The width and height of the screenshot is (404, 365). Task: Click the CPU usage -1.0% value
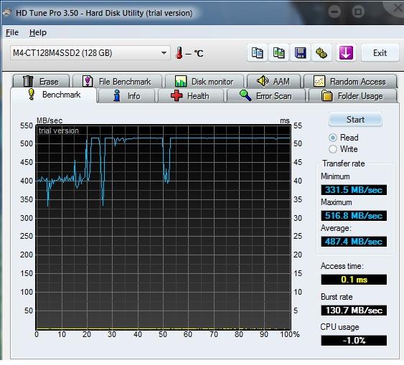click(354, 341)
